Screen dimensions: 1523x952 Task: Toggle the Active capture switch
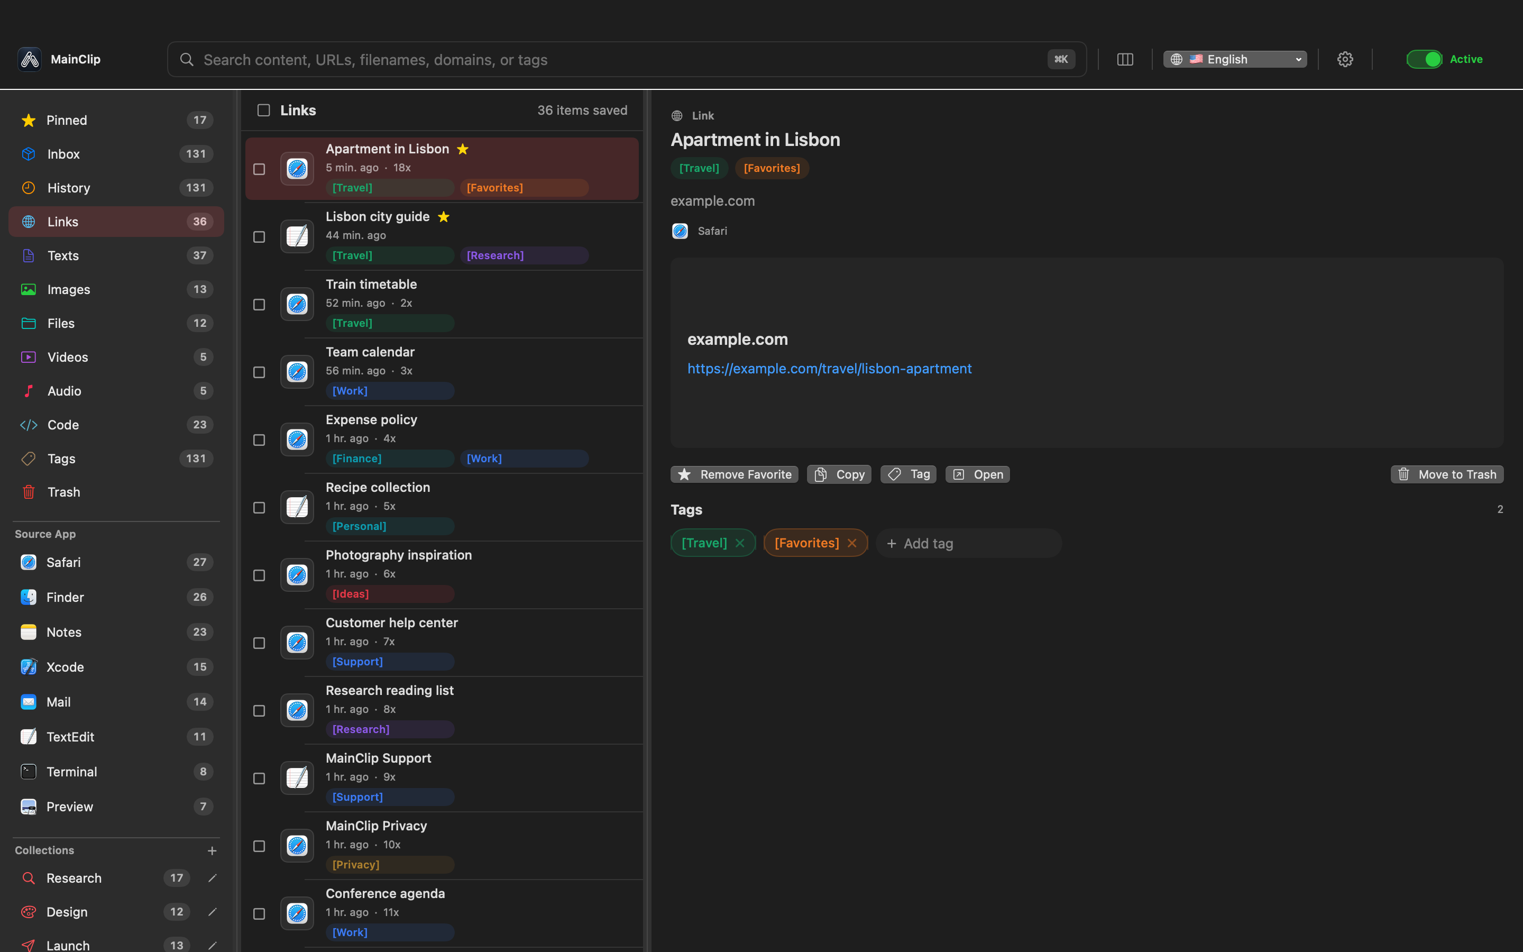click(1424, 59)
